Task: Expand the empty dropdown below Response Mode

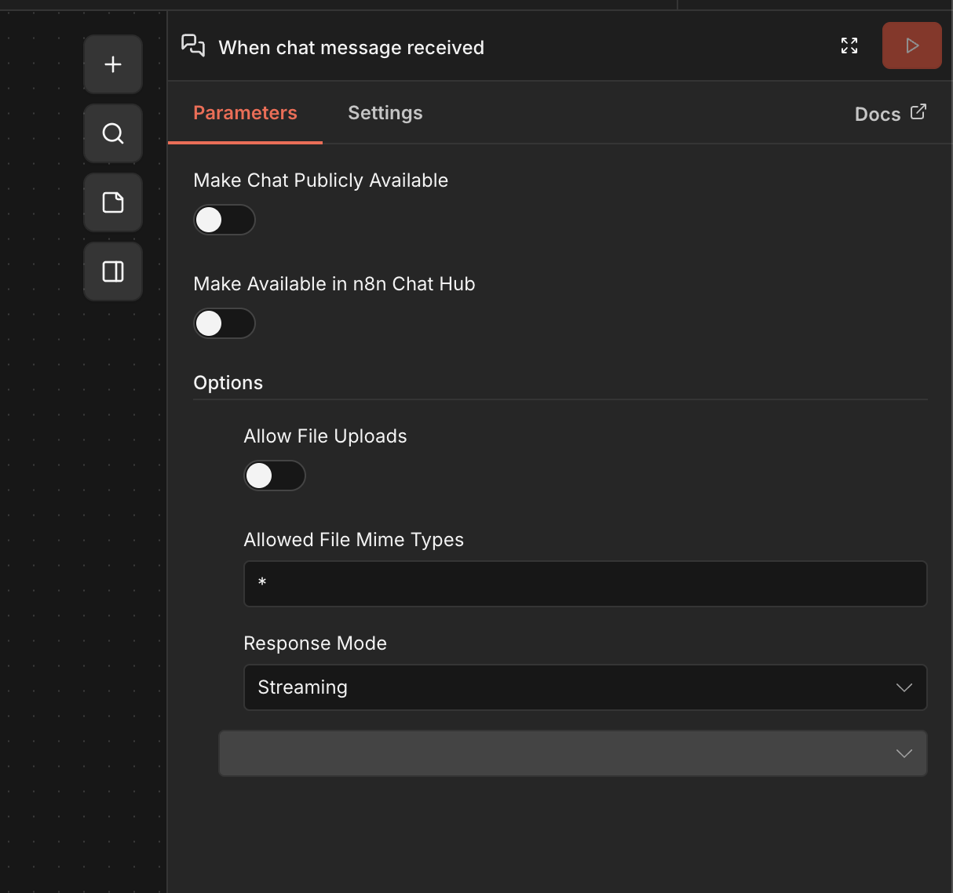Action: 572,753
